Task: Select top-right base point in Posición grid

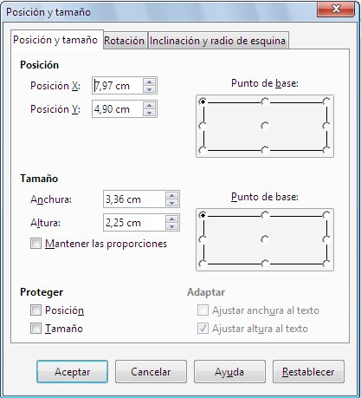Action: [x=326, y=101]
